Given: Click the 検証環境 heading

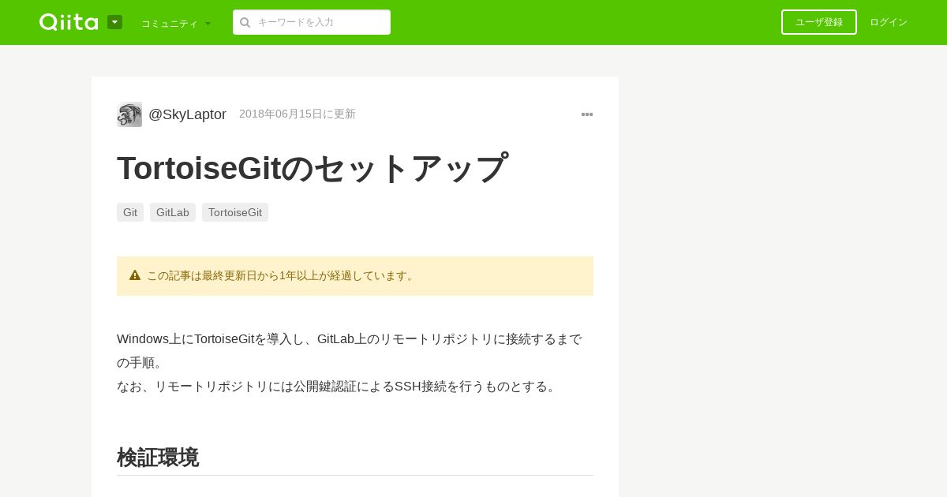Looking at the screenshot, I should [158, 458].
